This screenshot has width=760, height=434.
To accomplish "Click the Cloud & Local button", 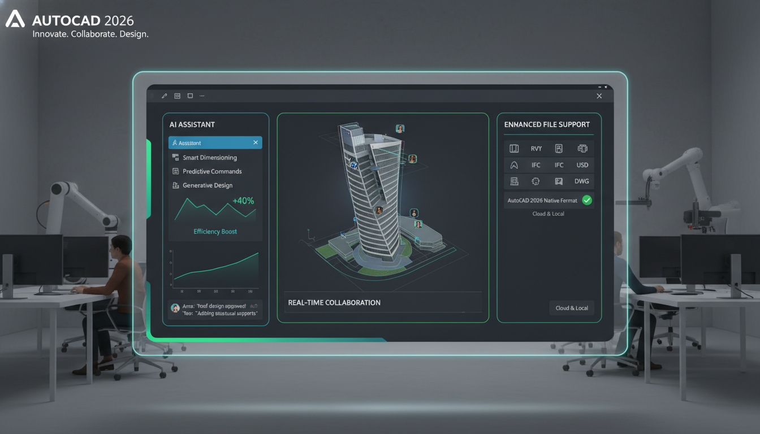I will (572, 307).
